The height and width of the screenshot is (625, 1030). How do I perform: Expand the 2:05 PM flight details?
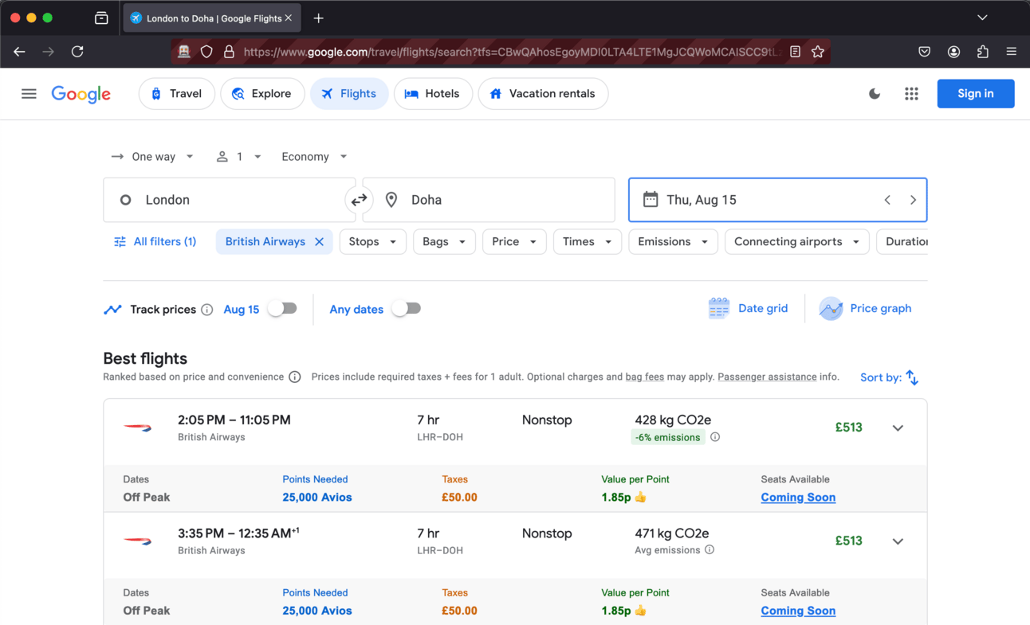(x=898, y=428)
